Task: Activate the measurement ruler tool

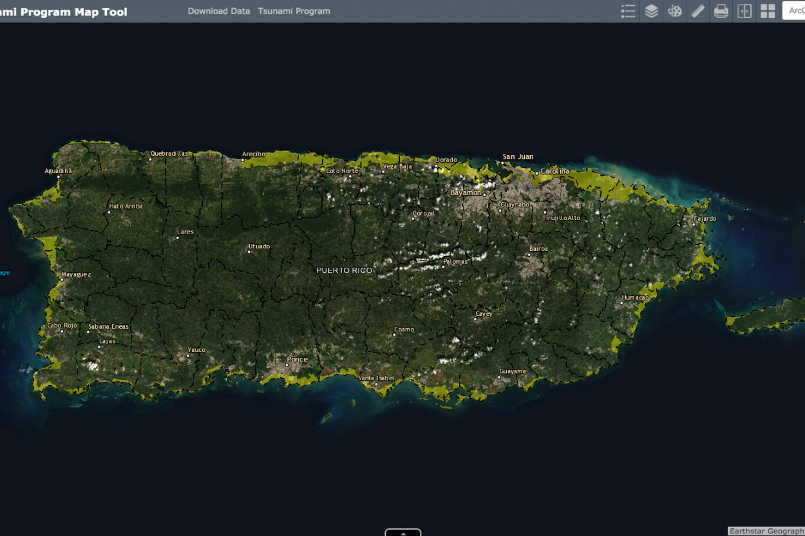Action: pyautogui.click(x=697, y=11)
